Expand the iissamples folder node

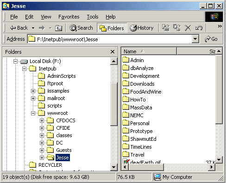point(33,91)
